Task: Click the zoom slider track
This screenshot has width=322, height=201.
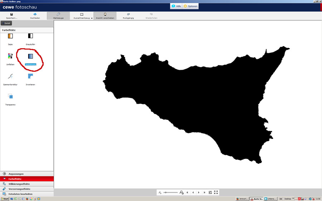Action: click(x=172, y=192)
